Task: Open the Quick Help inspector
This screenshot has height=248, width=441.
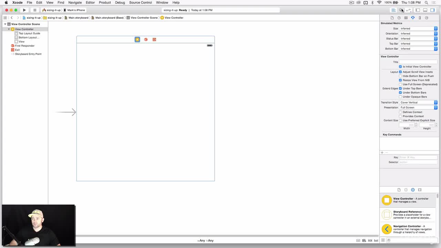Action: [399, 18]
